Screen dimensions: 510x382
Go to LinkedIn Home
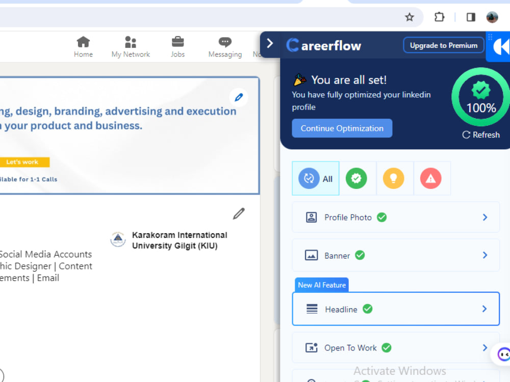(83, 47)
